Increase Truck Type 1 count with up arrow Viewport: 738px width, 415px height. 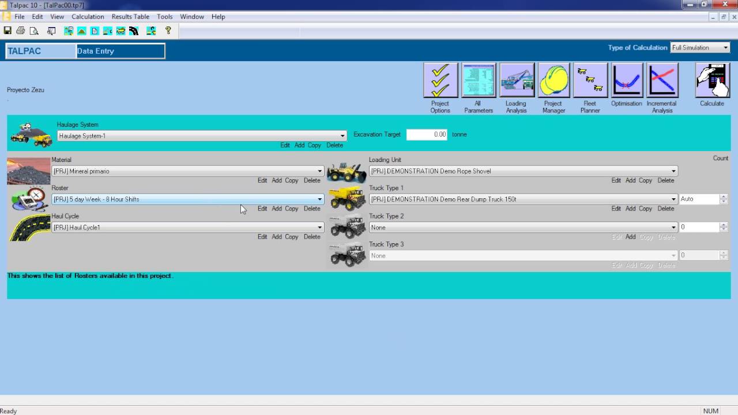(724, 197)
